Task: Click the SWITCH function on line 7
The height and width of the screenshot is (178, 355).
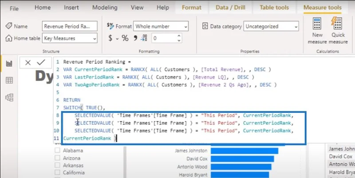Action: pos(72,107)
